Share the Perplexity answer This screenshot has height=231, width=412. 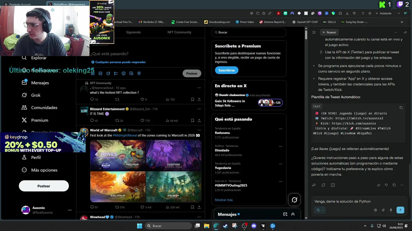pos(314,185)
